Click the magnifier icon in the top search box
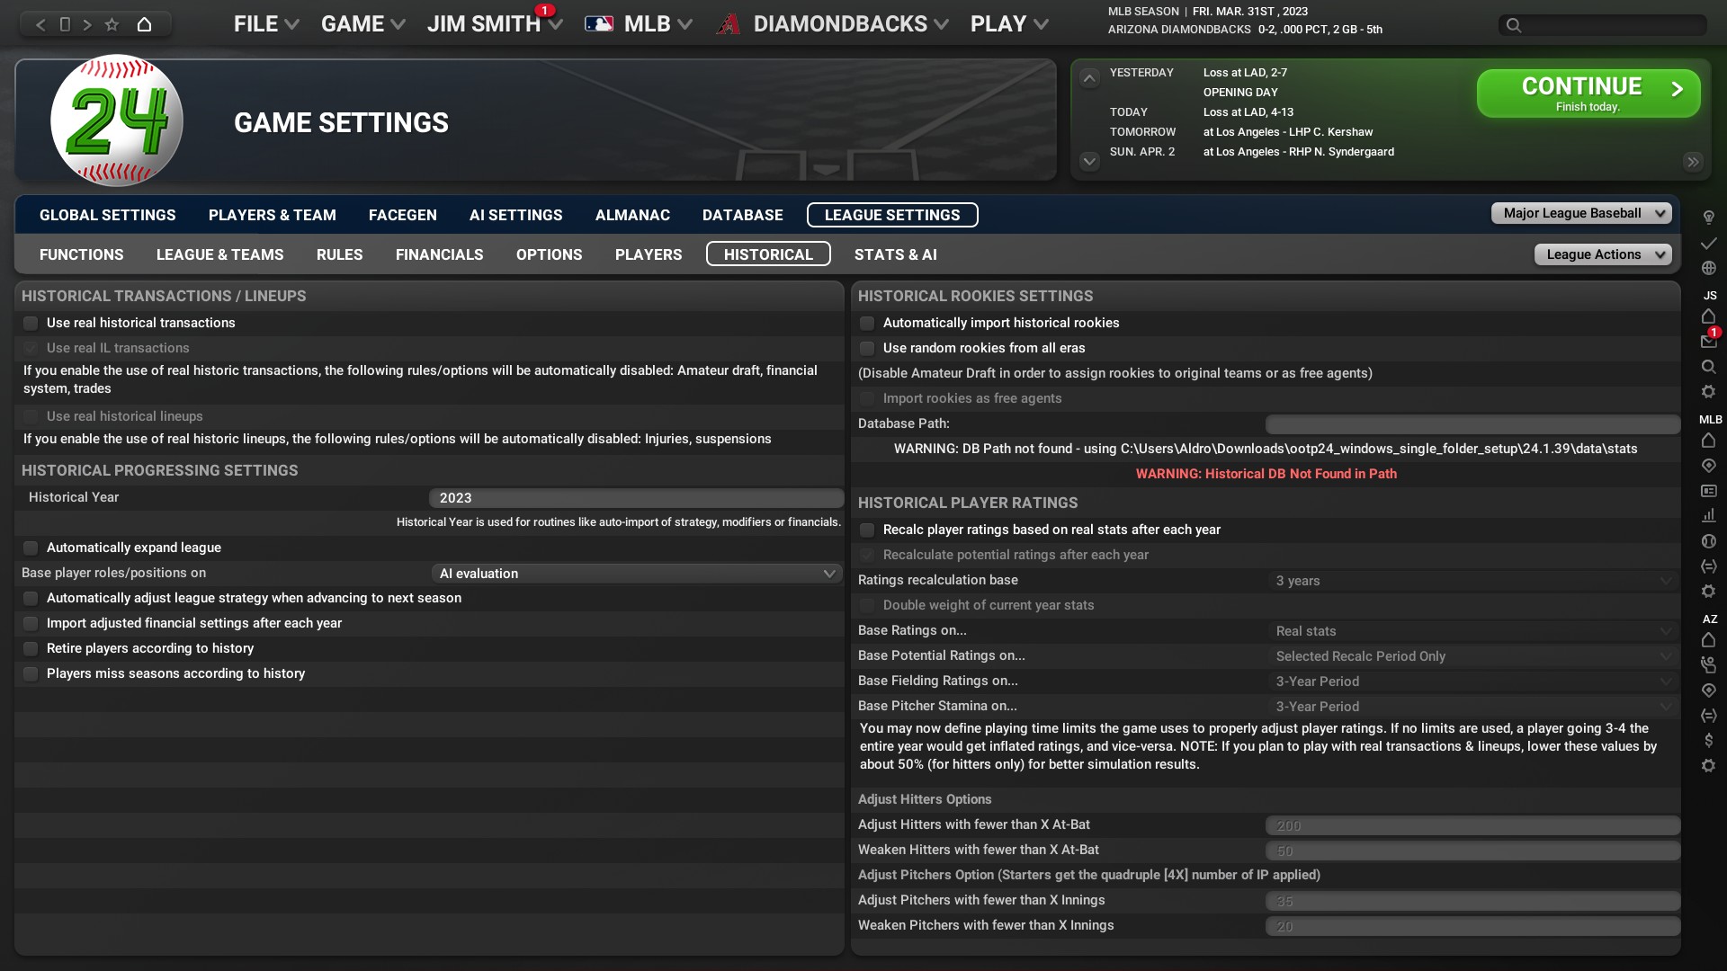 point(1514,25)
